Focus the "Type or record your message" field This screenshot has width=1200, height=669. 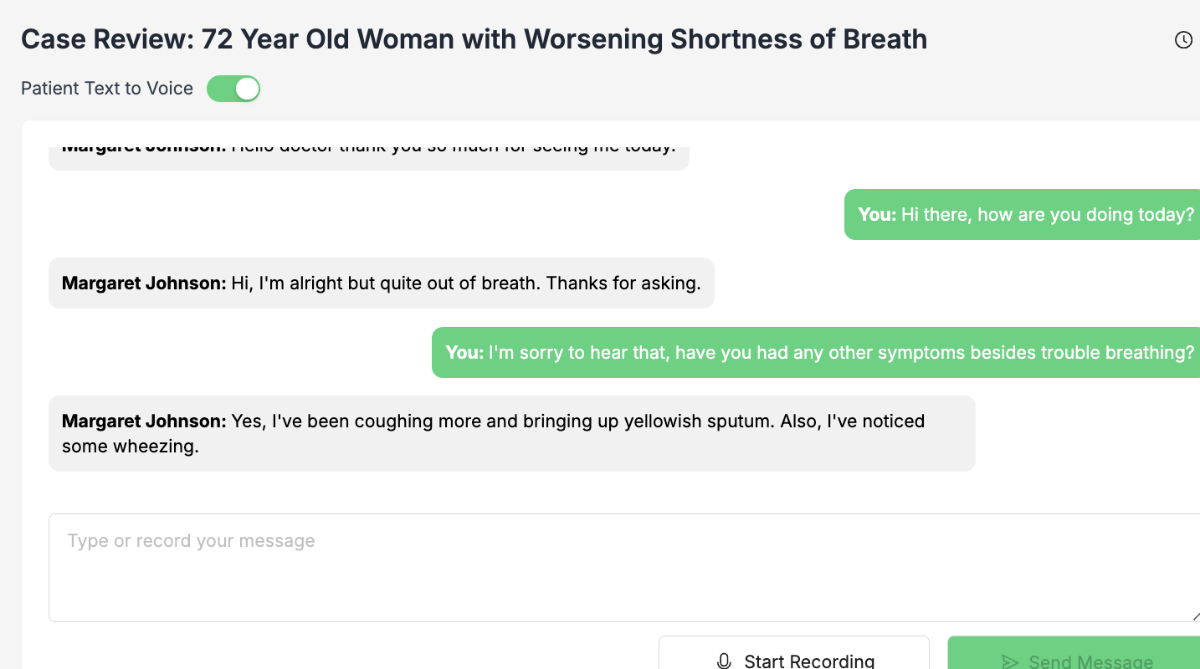[619, 567]
